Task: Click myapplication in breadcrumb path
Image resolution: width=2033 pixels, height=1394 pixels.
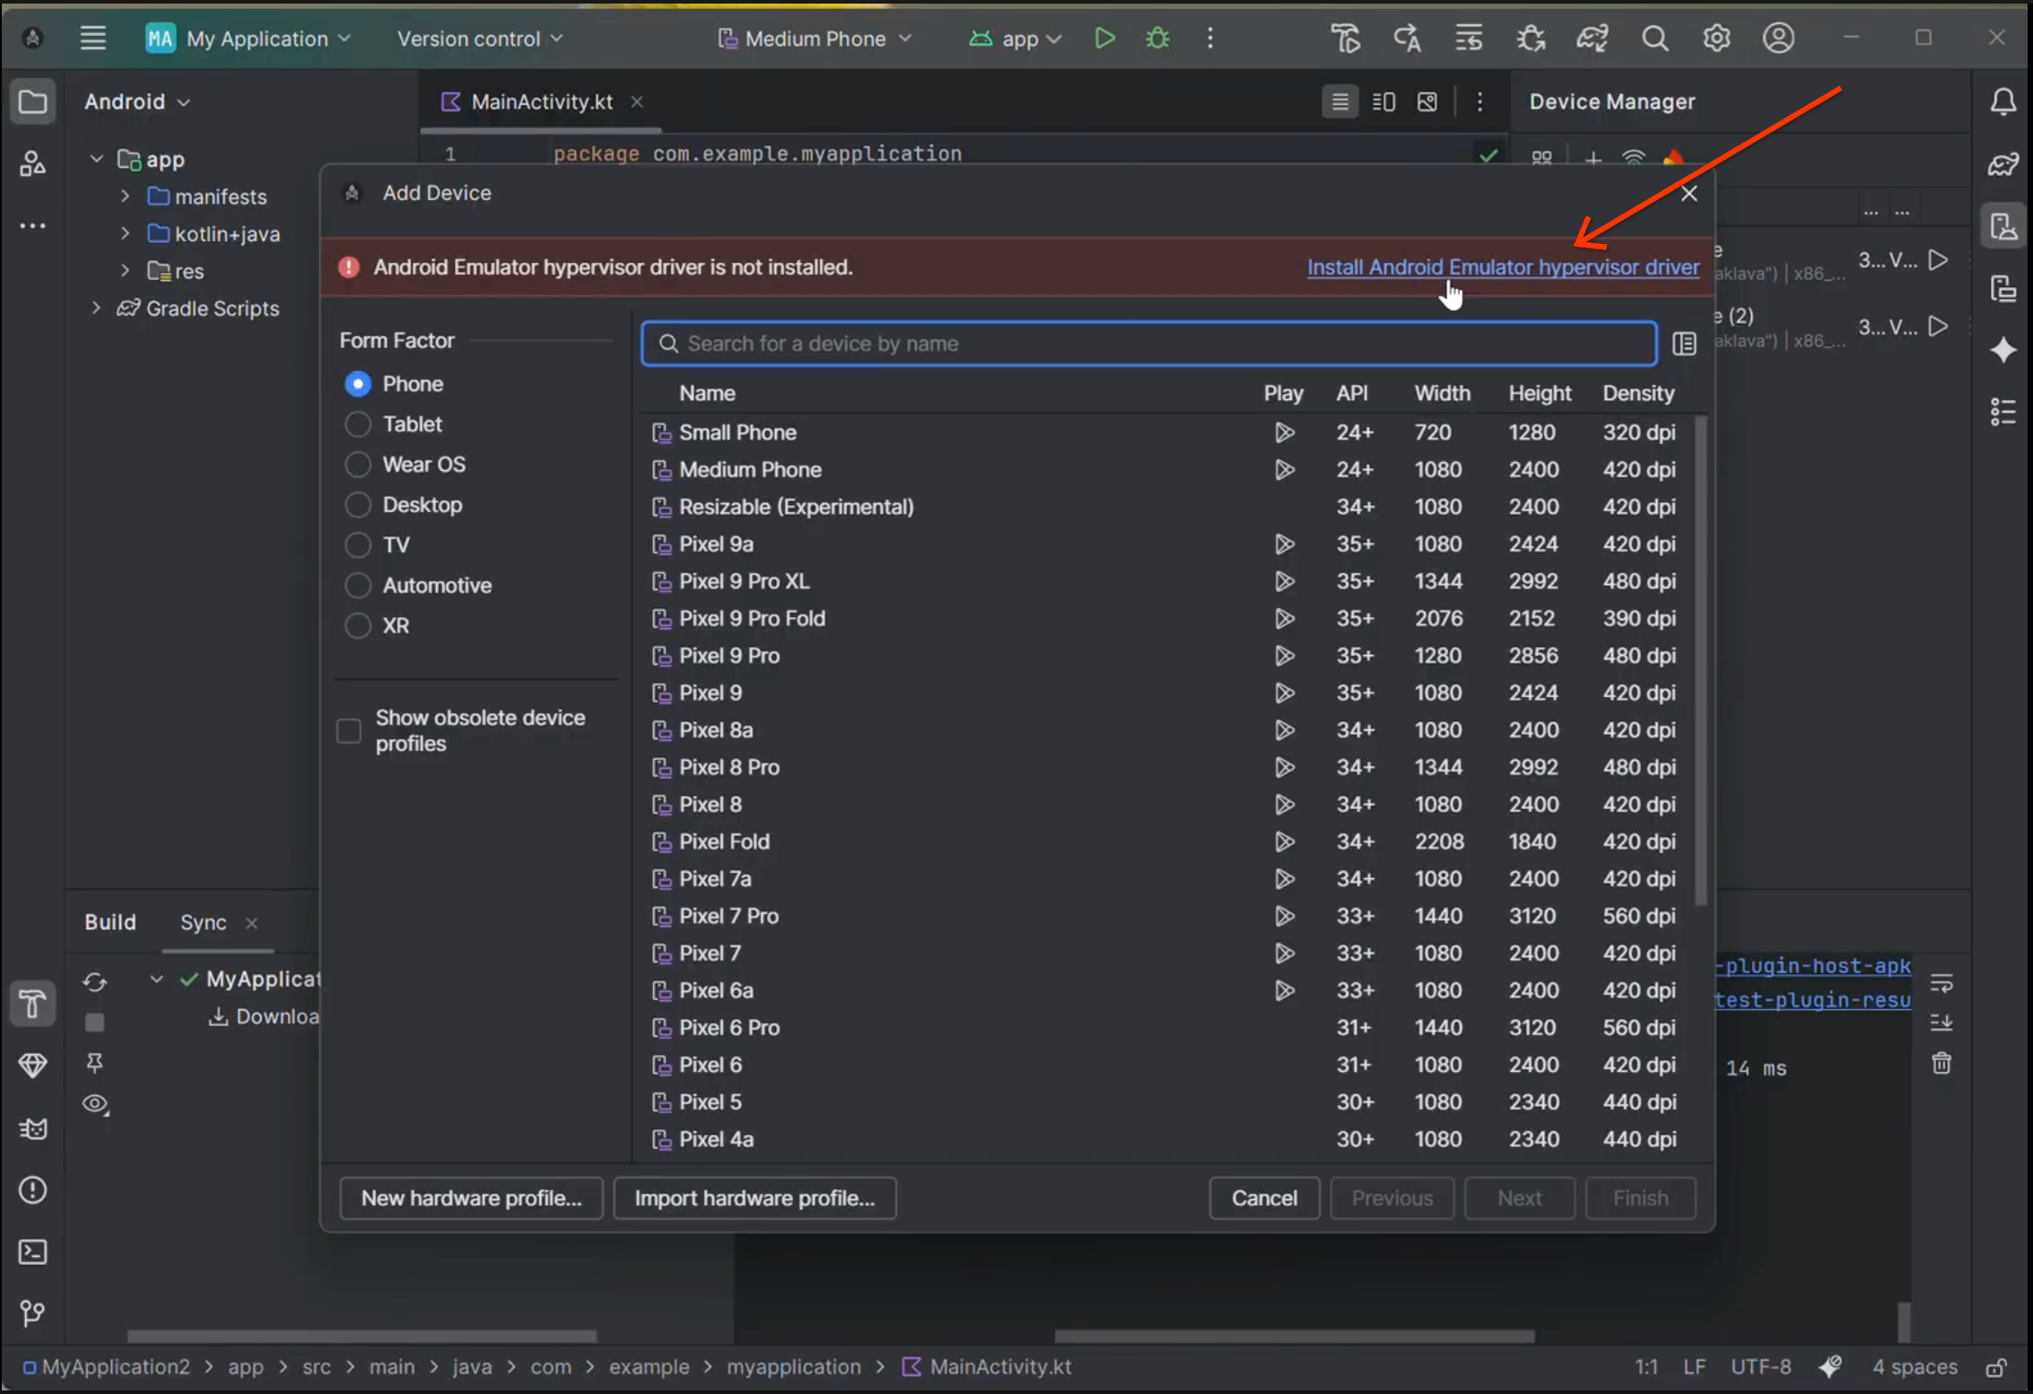Action: click(x=793, y=1366)
